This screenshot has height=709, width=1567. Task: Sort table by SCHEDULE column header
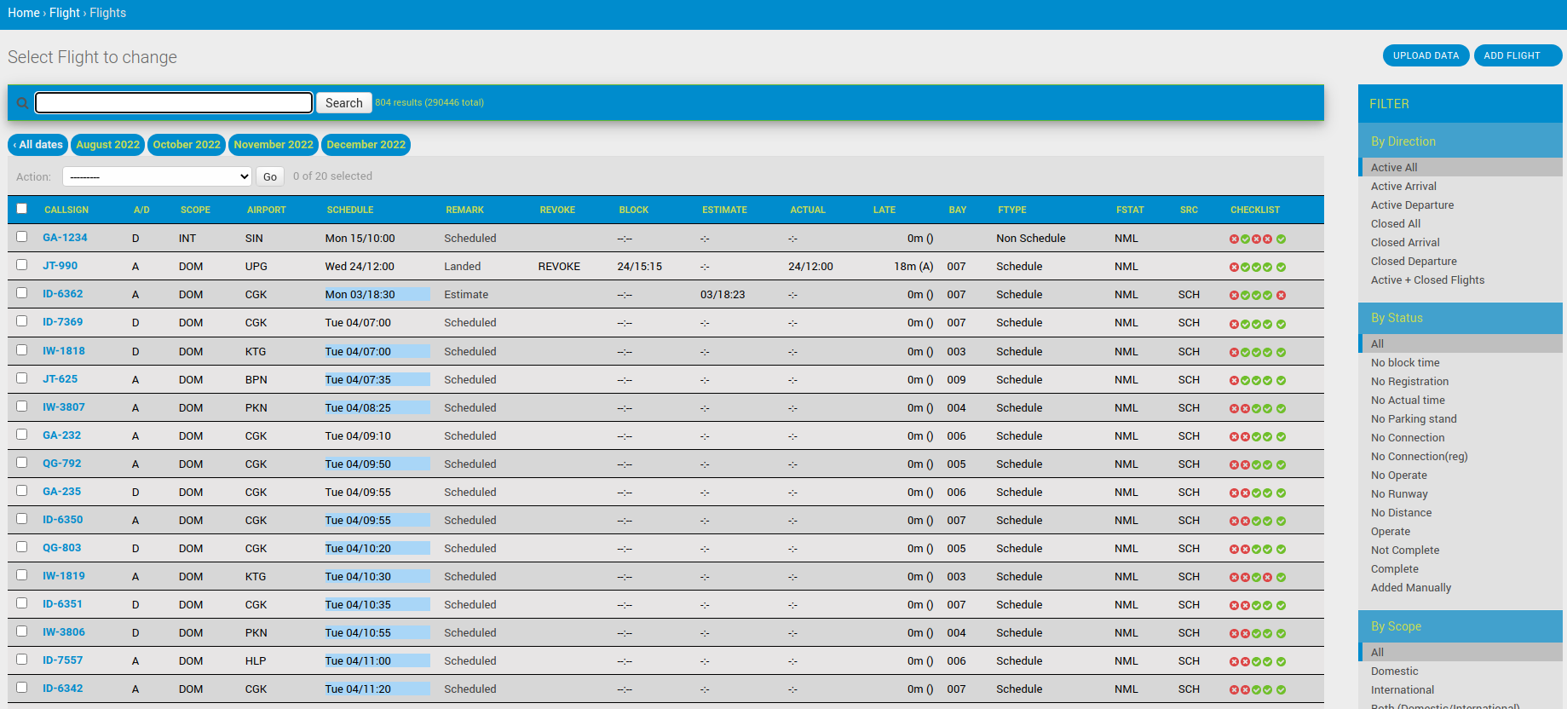click(x=350, y=210)
